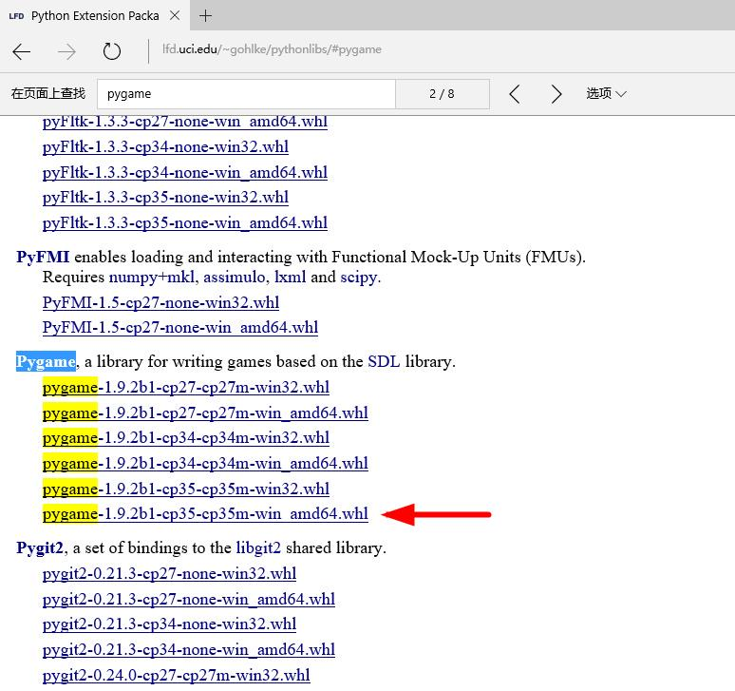
Task: Download pygame-1.9.2b1-cp35-cp35m-win_amd64.whl
Action: tap(205, 513)
